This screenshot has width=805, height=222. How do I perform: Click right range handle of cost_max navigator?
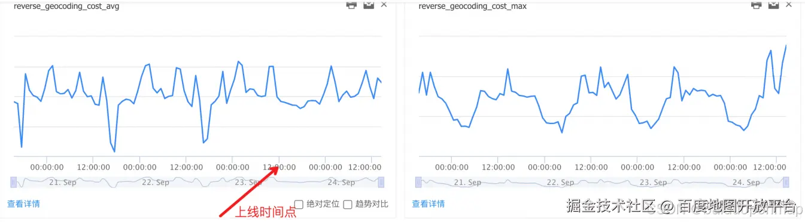click(x=786, y=182)
